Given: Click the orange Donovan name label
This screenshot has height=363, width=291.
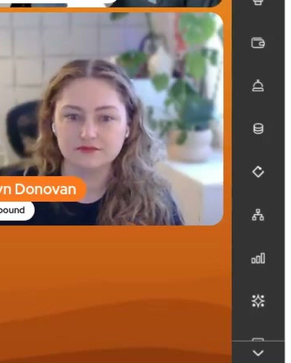Looking at the screenshot, I should 43,189.
